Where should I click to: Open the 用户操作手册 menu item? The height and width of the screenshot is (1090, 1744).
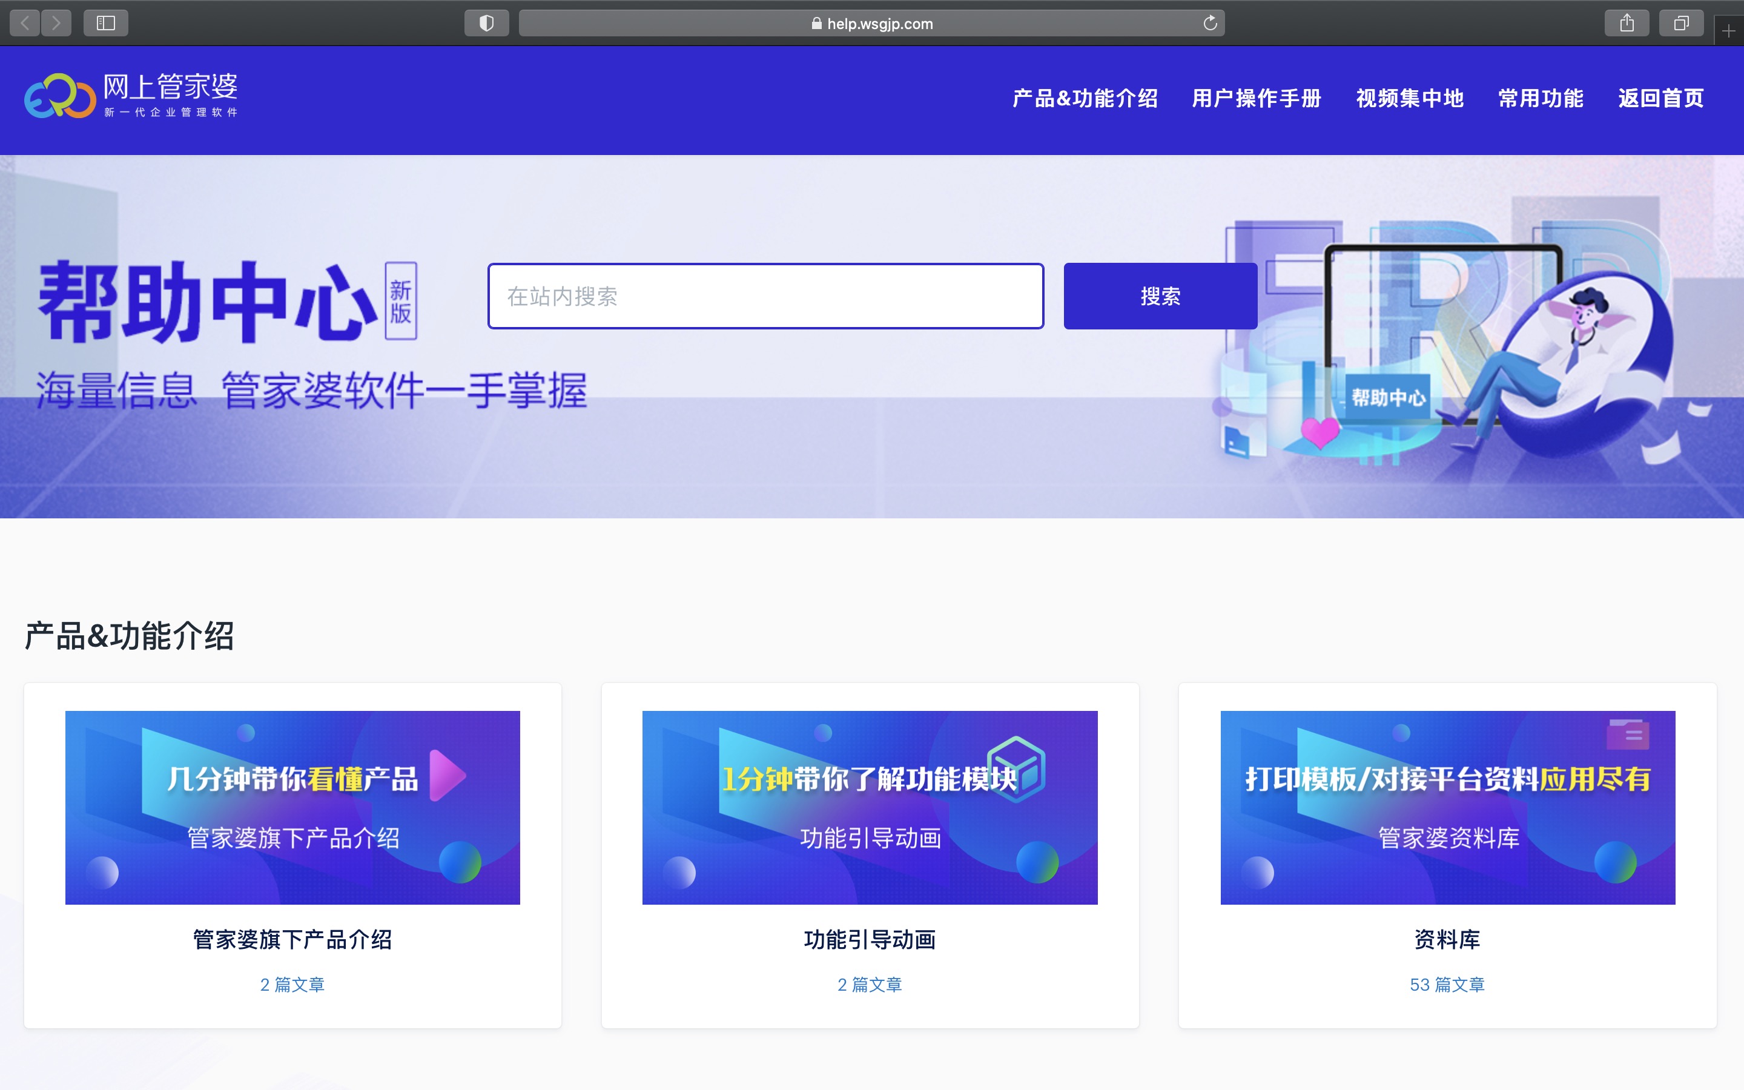coord(1256,98)
